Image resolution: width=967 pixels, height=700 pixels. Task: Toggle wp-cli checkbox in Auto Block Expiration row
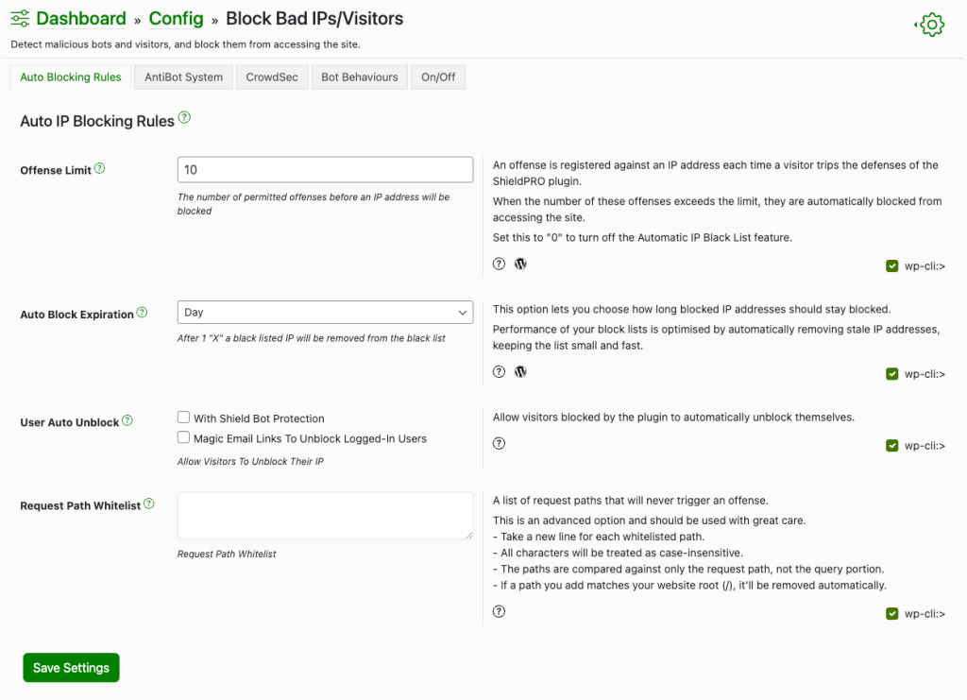(x=891, y=374)
